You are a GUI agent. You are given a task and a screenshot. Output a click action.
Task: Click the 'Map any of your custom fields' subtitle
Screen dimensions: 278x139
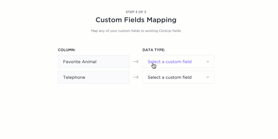(x=136, y=31)
